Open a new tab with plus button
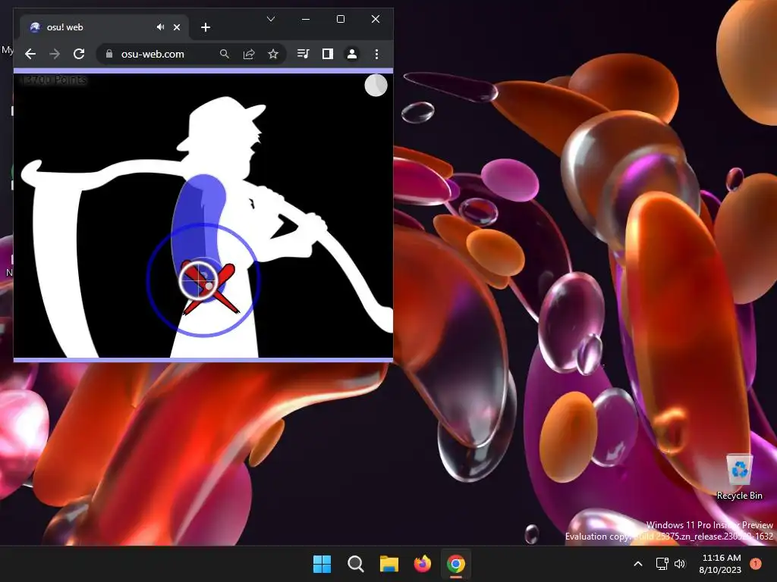777x582 pixels. 206,27
